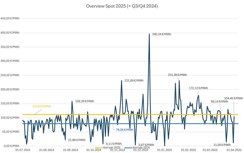The height and width of the screenshot is (153, 244).
Task: Select the 450,00 €/MWh y-axis label
Action: (x=11, y=19)
